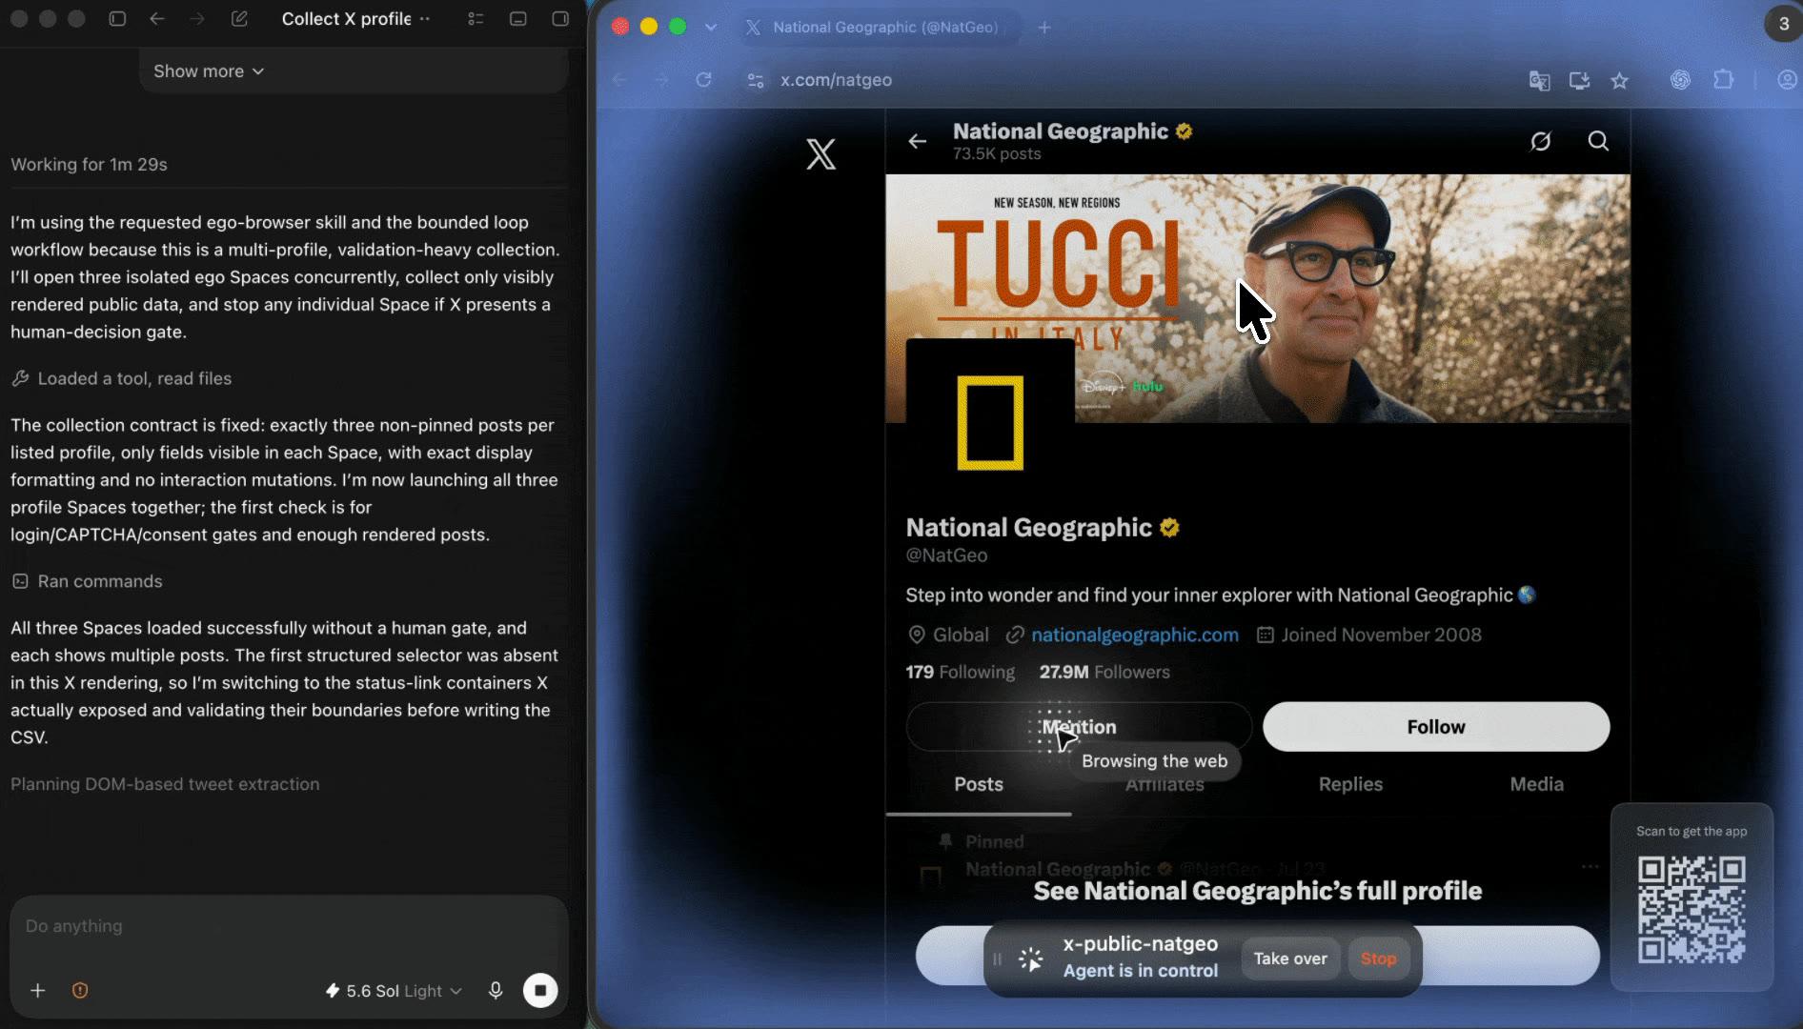Click the task list icon in agent header

(476, 19)
